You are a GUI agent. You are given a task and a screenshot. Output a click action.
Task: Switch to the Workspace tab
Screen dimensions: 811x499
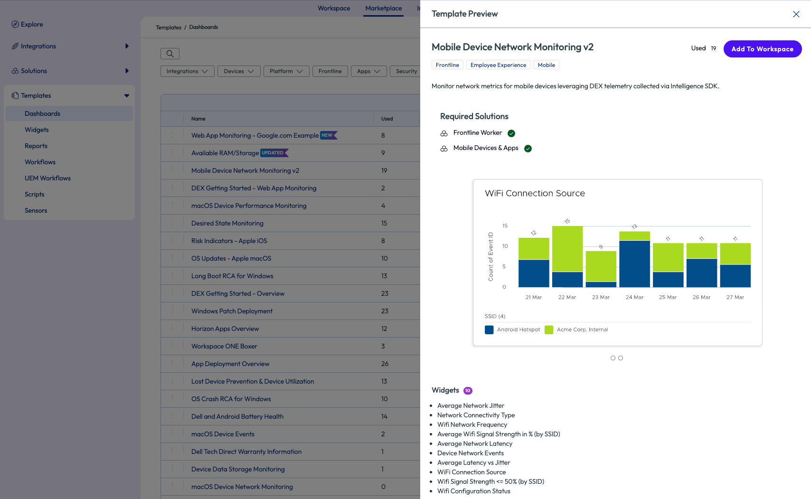(334, 9)
